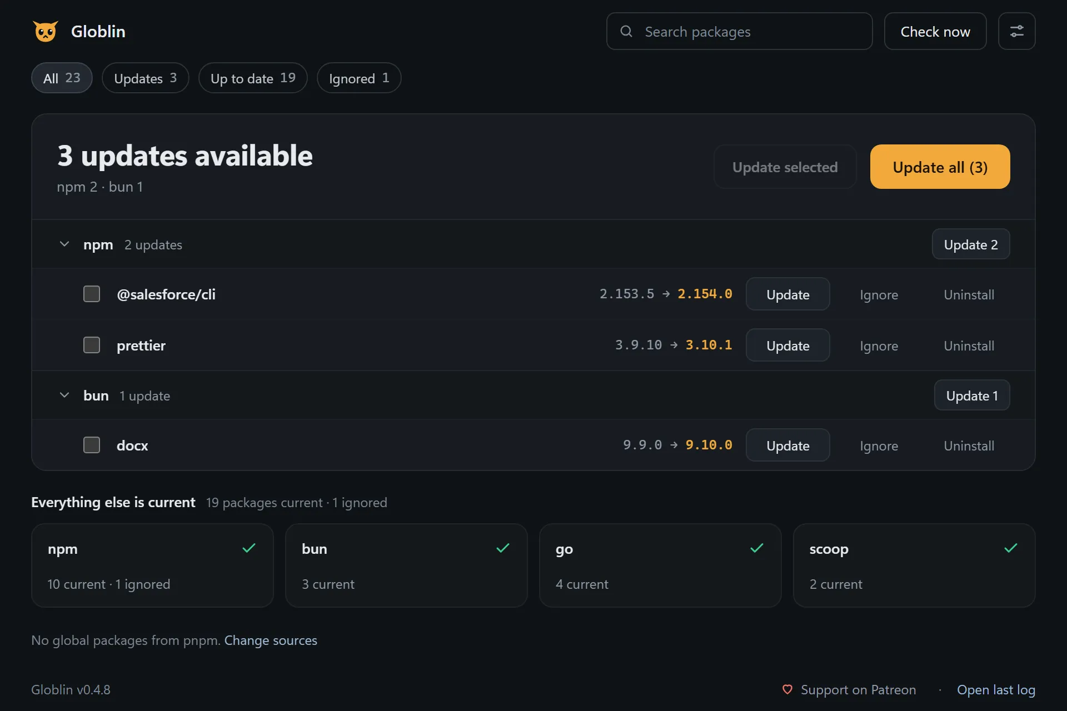
Task: Uninstall the prettier package
Action: 969,346
